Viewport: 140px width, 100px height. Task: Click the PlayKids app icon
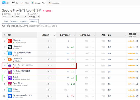[x=10, y=72]
